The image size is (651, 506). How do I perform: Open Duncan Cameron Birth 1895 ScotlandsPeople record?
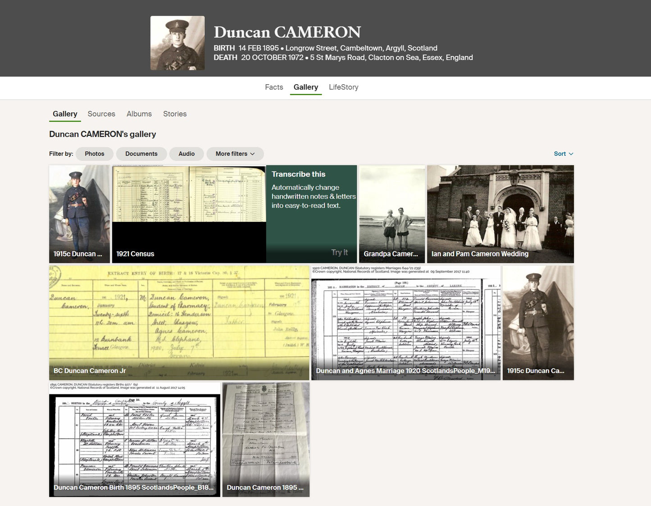click(x=135, y=440)
